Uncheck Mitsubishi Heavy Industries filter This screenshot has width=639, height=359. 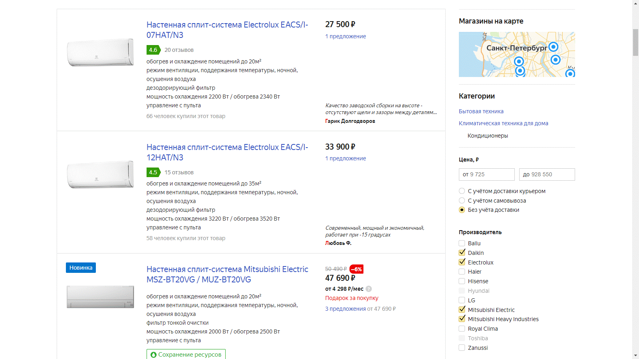pyautogui.click(x=462, y=319)
